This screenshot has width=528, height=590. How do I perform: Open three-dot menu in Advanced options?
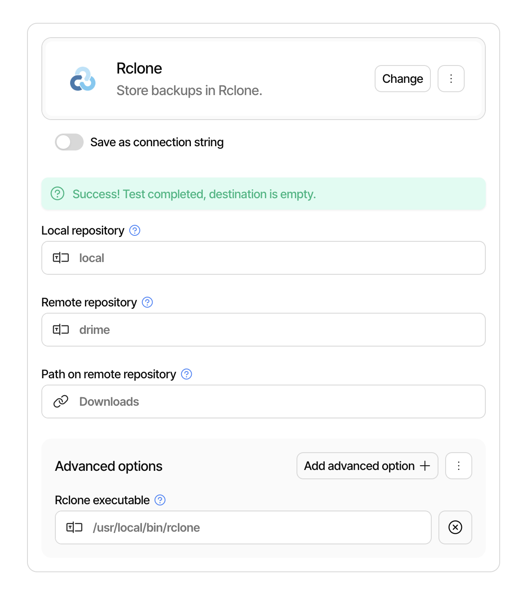click(458, 466)
